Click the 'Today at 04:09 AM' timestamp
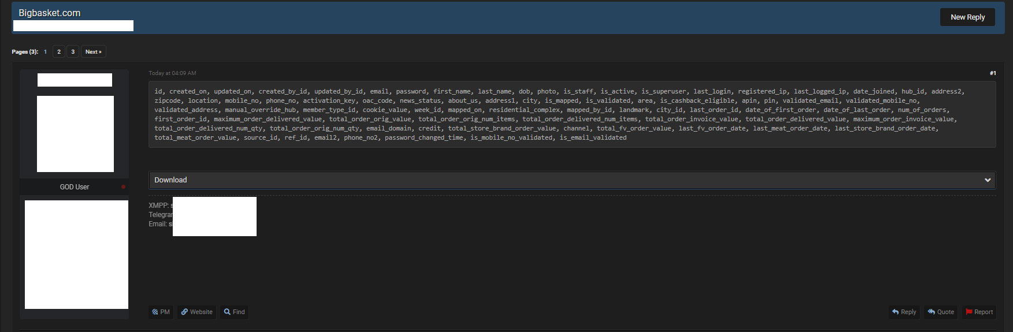The width and height of the screenshot is (1013, 332). 172,73
